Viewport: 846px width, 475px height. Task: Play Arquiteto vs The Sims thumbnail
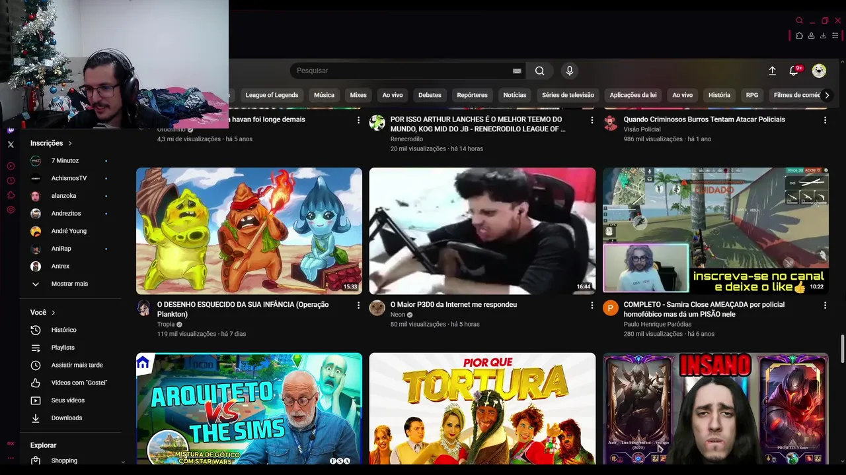(249, 408)
